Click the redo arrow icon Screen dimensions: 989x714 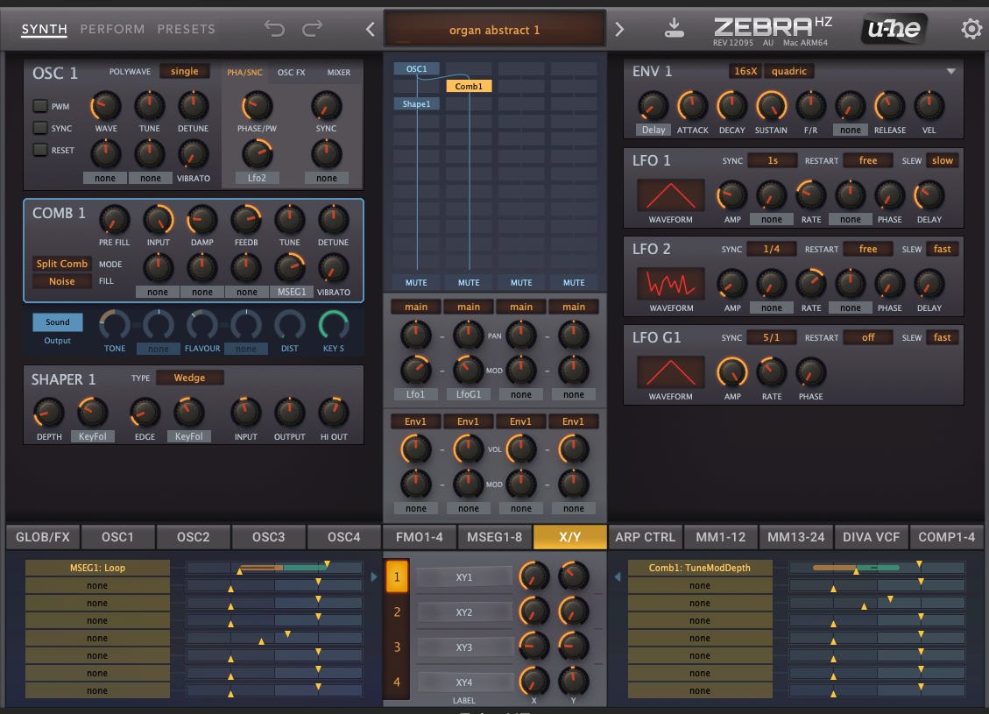click(312, 28)
